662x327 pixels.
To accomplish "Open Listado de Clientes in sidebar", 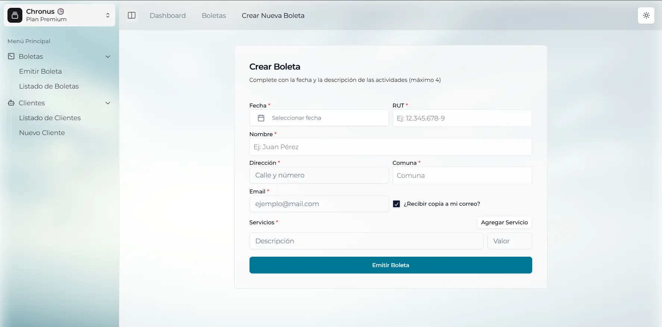I will tap(50, 118).
